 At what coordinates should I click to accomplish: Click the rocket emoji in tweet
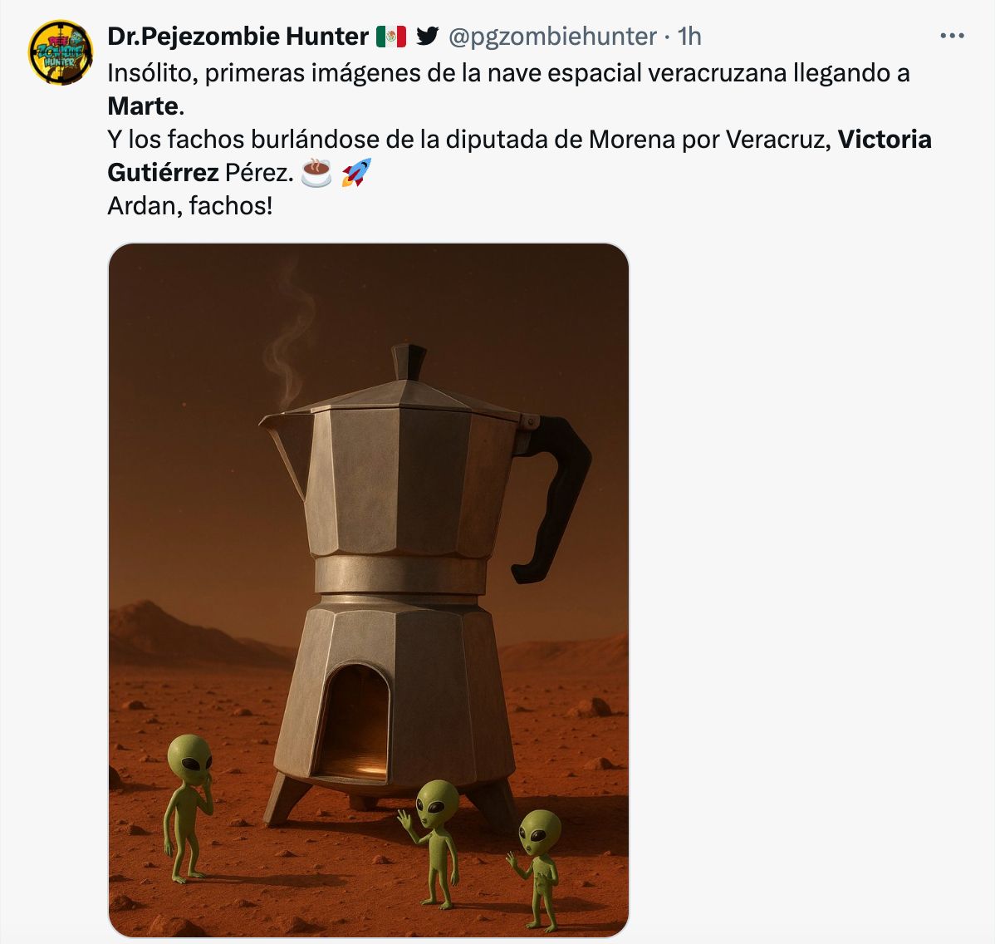pyautogui.click(x=356, y=173)
